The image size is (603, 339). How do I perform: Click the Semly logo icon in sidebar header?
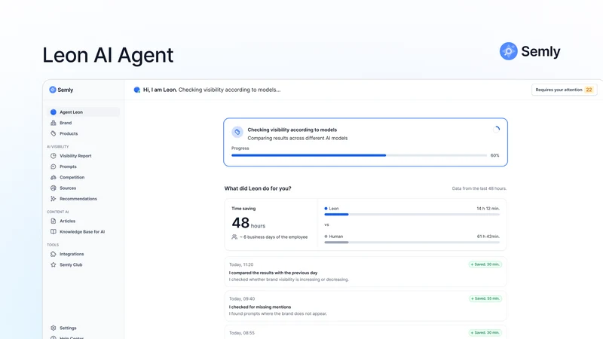[53, 90]
